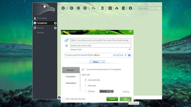The image size is (191, 107).
Task: Select the Queues start option
Action: 86,91
